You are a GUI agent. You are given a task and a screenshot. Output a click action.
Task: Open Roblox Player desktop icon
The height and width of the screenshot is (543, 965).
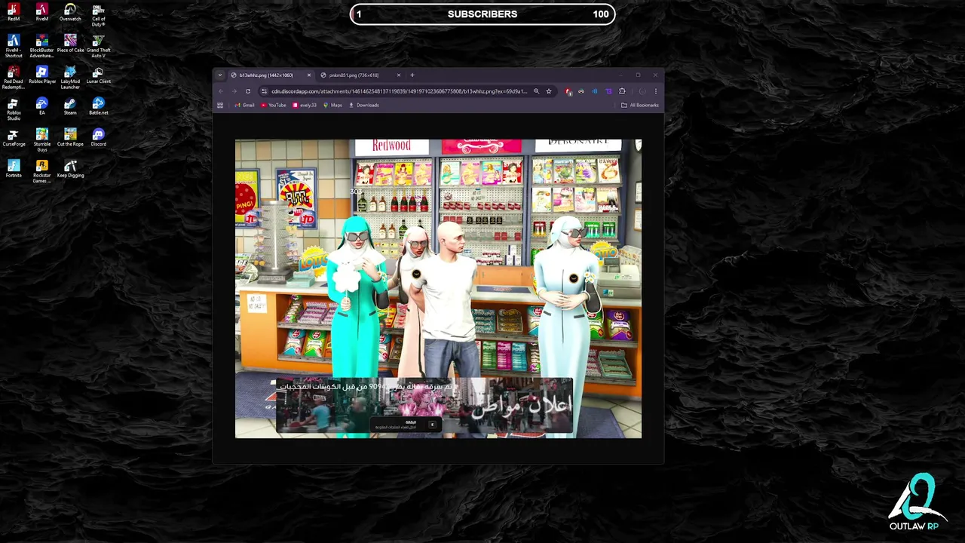click(42, 75)
